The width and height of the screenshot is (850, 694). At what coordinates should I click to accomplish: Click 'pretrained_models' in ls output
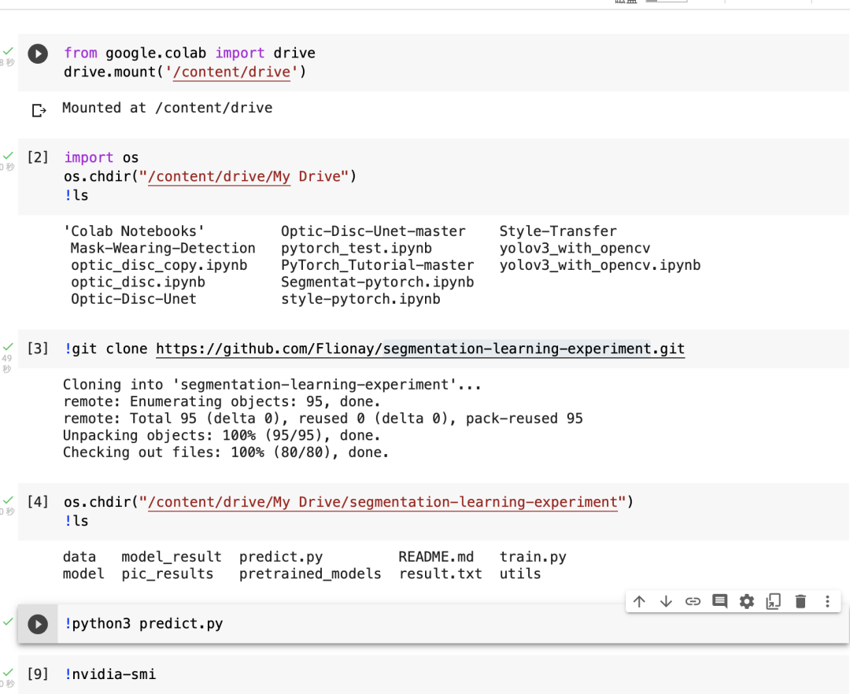pyautogui.click(x=310, y=574)
